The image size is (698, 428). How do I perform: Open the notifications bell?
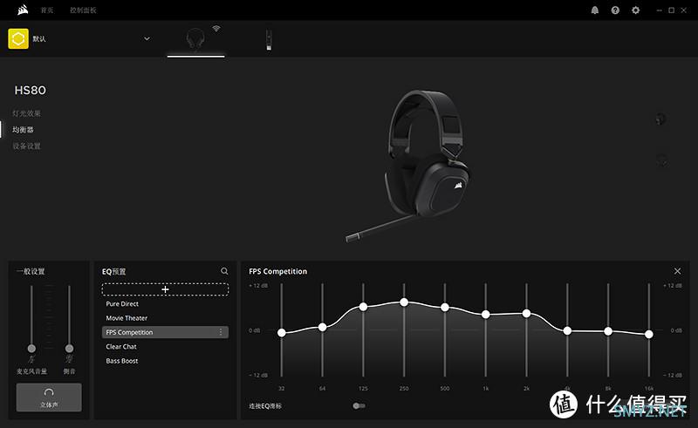click(x=595, y=10)
